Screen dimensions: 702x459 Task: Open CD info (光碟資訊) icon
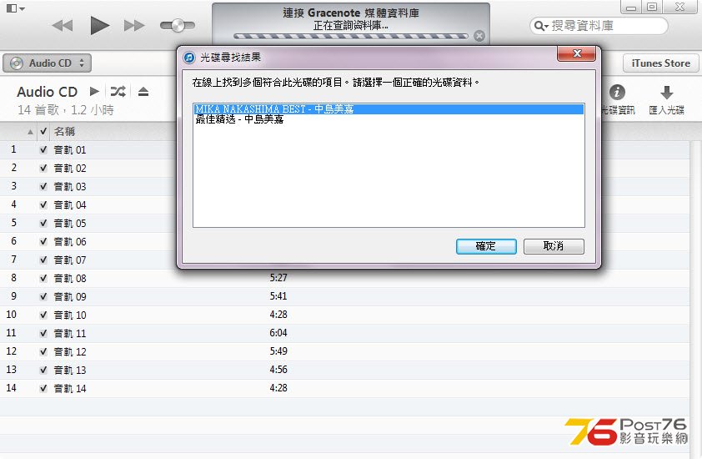[x=617, y=93]
